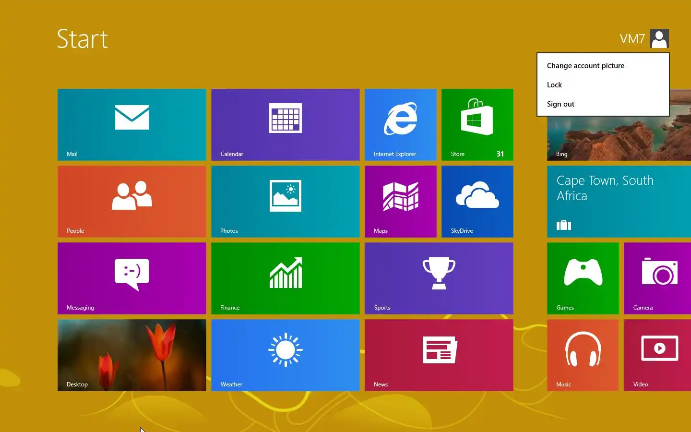
Task: Open the Maps tile
Action: click(x=401, y=202)
